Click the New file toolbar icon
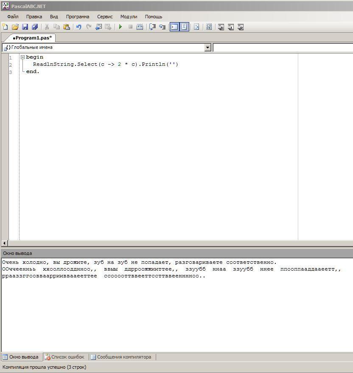353x373 pixels. (x=6, y=27)
